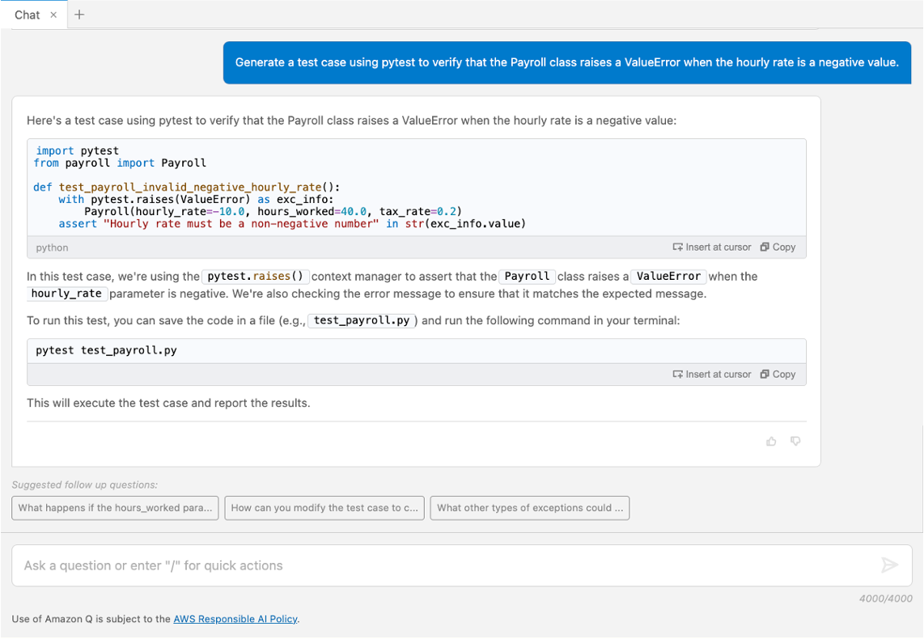Select the follow-up about modifying the test case

324,508
